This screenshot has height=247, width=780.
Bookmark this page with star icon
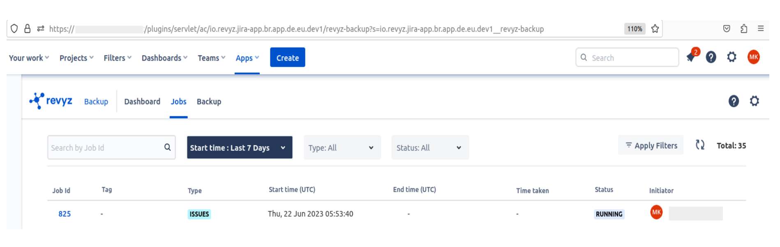tap(655, 29)
